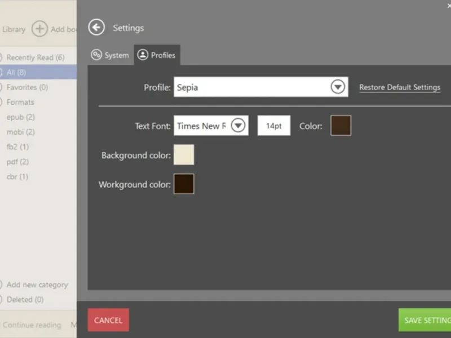Open the Profile dropdown arrow

[338, 87]
